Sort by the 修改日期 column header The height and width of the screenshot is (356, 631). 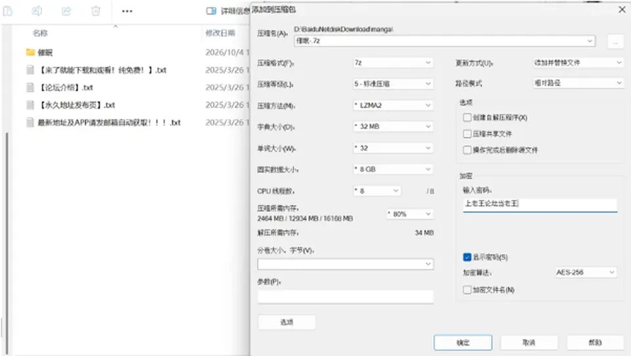point(220,33)
